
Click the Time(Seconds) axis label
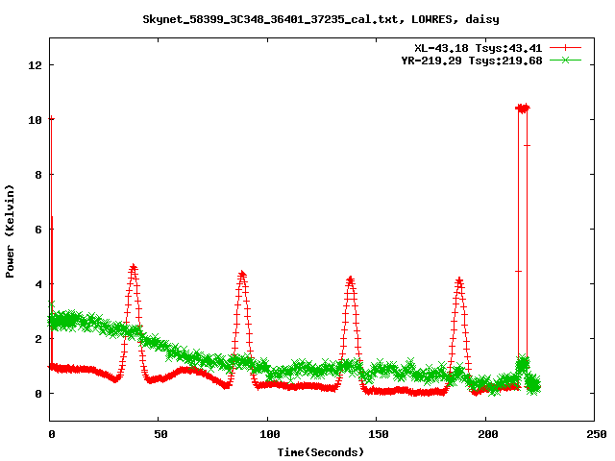coord(321,452)
